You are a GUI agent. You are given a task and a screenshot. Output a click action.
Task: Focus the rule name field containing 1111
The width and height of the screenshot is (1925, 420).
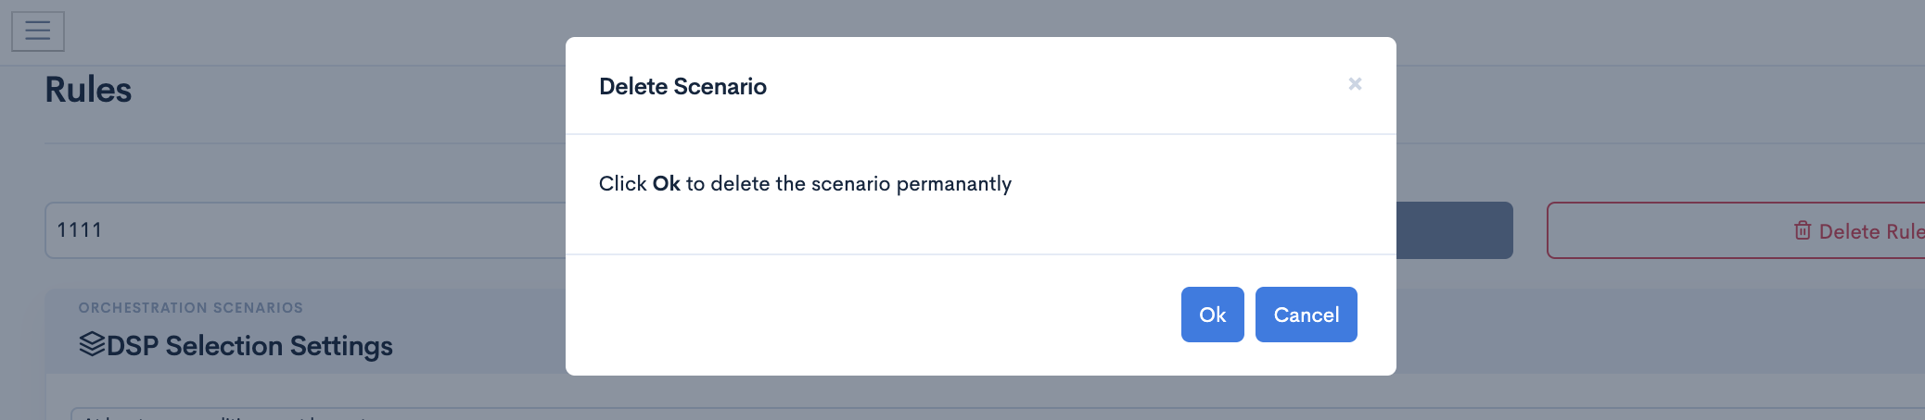306,230
